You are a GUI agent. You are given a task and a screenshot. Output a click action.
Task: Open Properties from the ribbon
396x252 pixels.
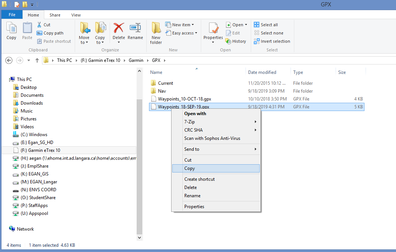tap(213, 28)
